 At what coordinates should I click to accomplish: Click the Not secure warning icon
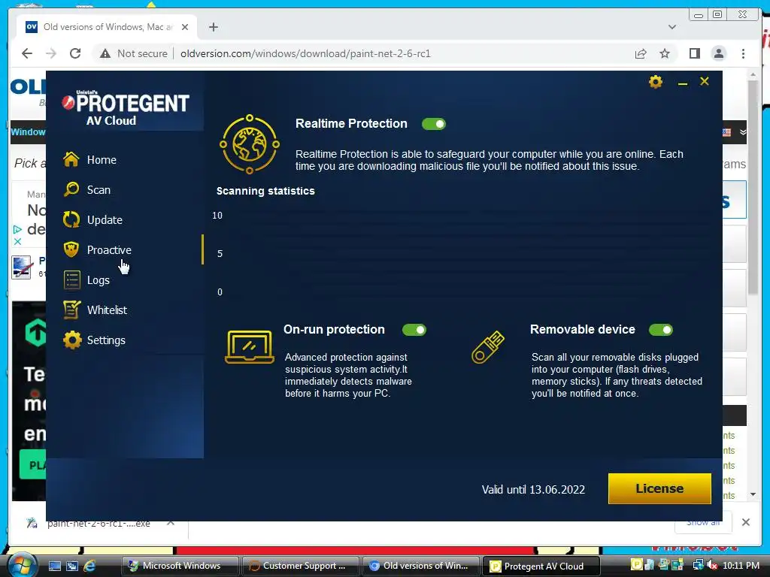(x=105, y=53)
